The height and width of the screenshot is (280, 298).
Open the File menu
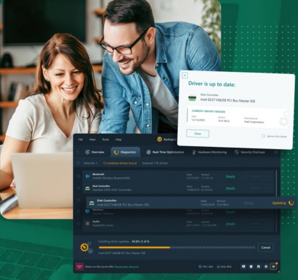click(81, 140)
